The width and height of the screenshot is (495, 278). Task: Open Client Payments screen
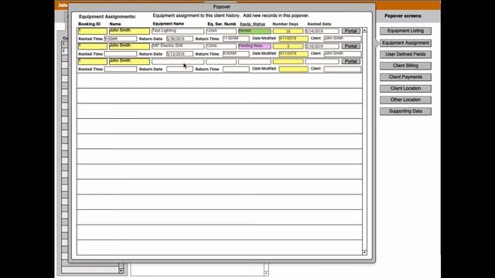(x=405, y=77)
